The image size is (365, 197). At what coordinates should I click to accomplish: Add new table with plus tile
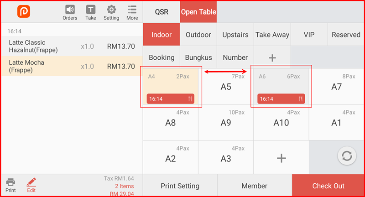(281, 158)
